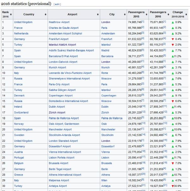Viewport: 190px width, 191px height.
Task: Open Adolfo Suárez Madrid–Barajas Airport link
Action: point(71,51)
